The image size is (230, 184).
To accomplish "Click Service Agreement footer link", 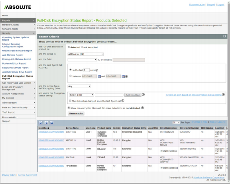I will 28,175.
